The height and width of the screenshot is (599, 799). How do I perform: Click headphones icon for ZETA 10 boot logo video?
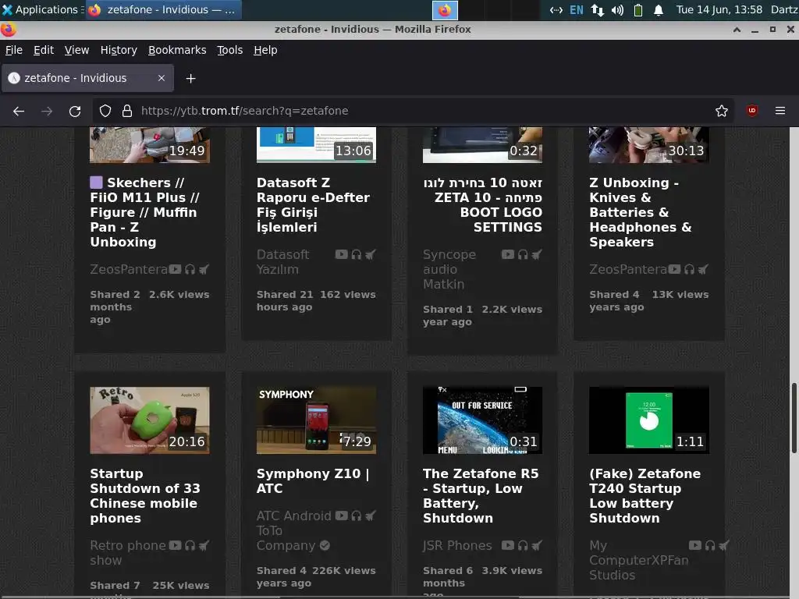[523, 254]
